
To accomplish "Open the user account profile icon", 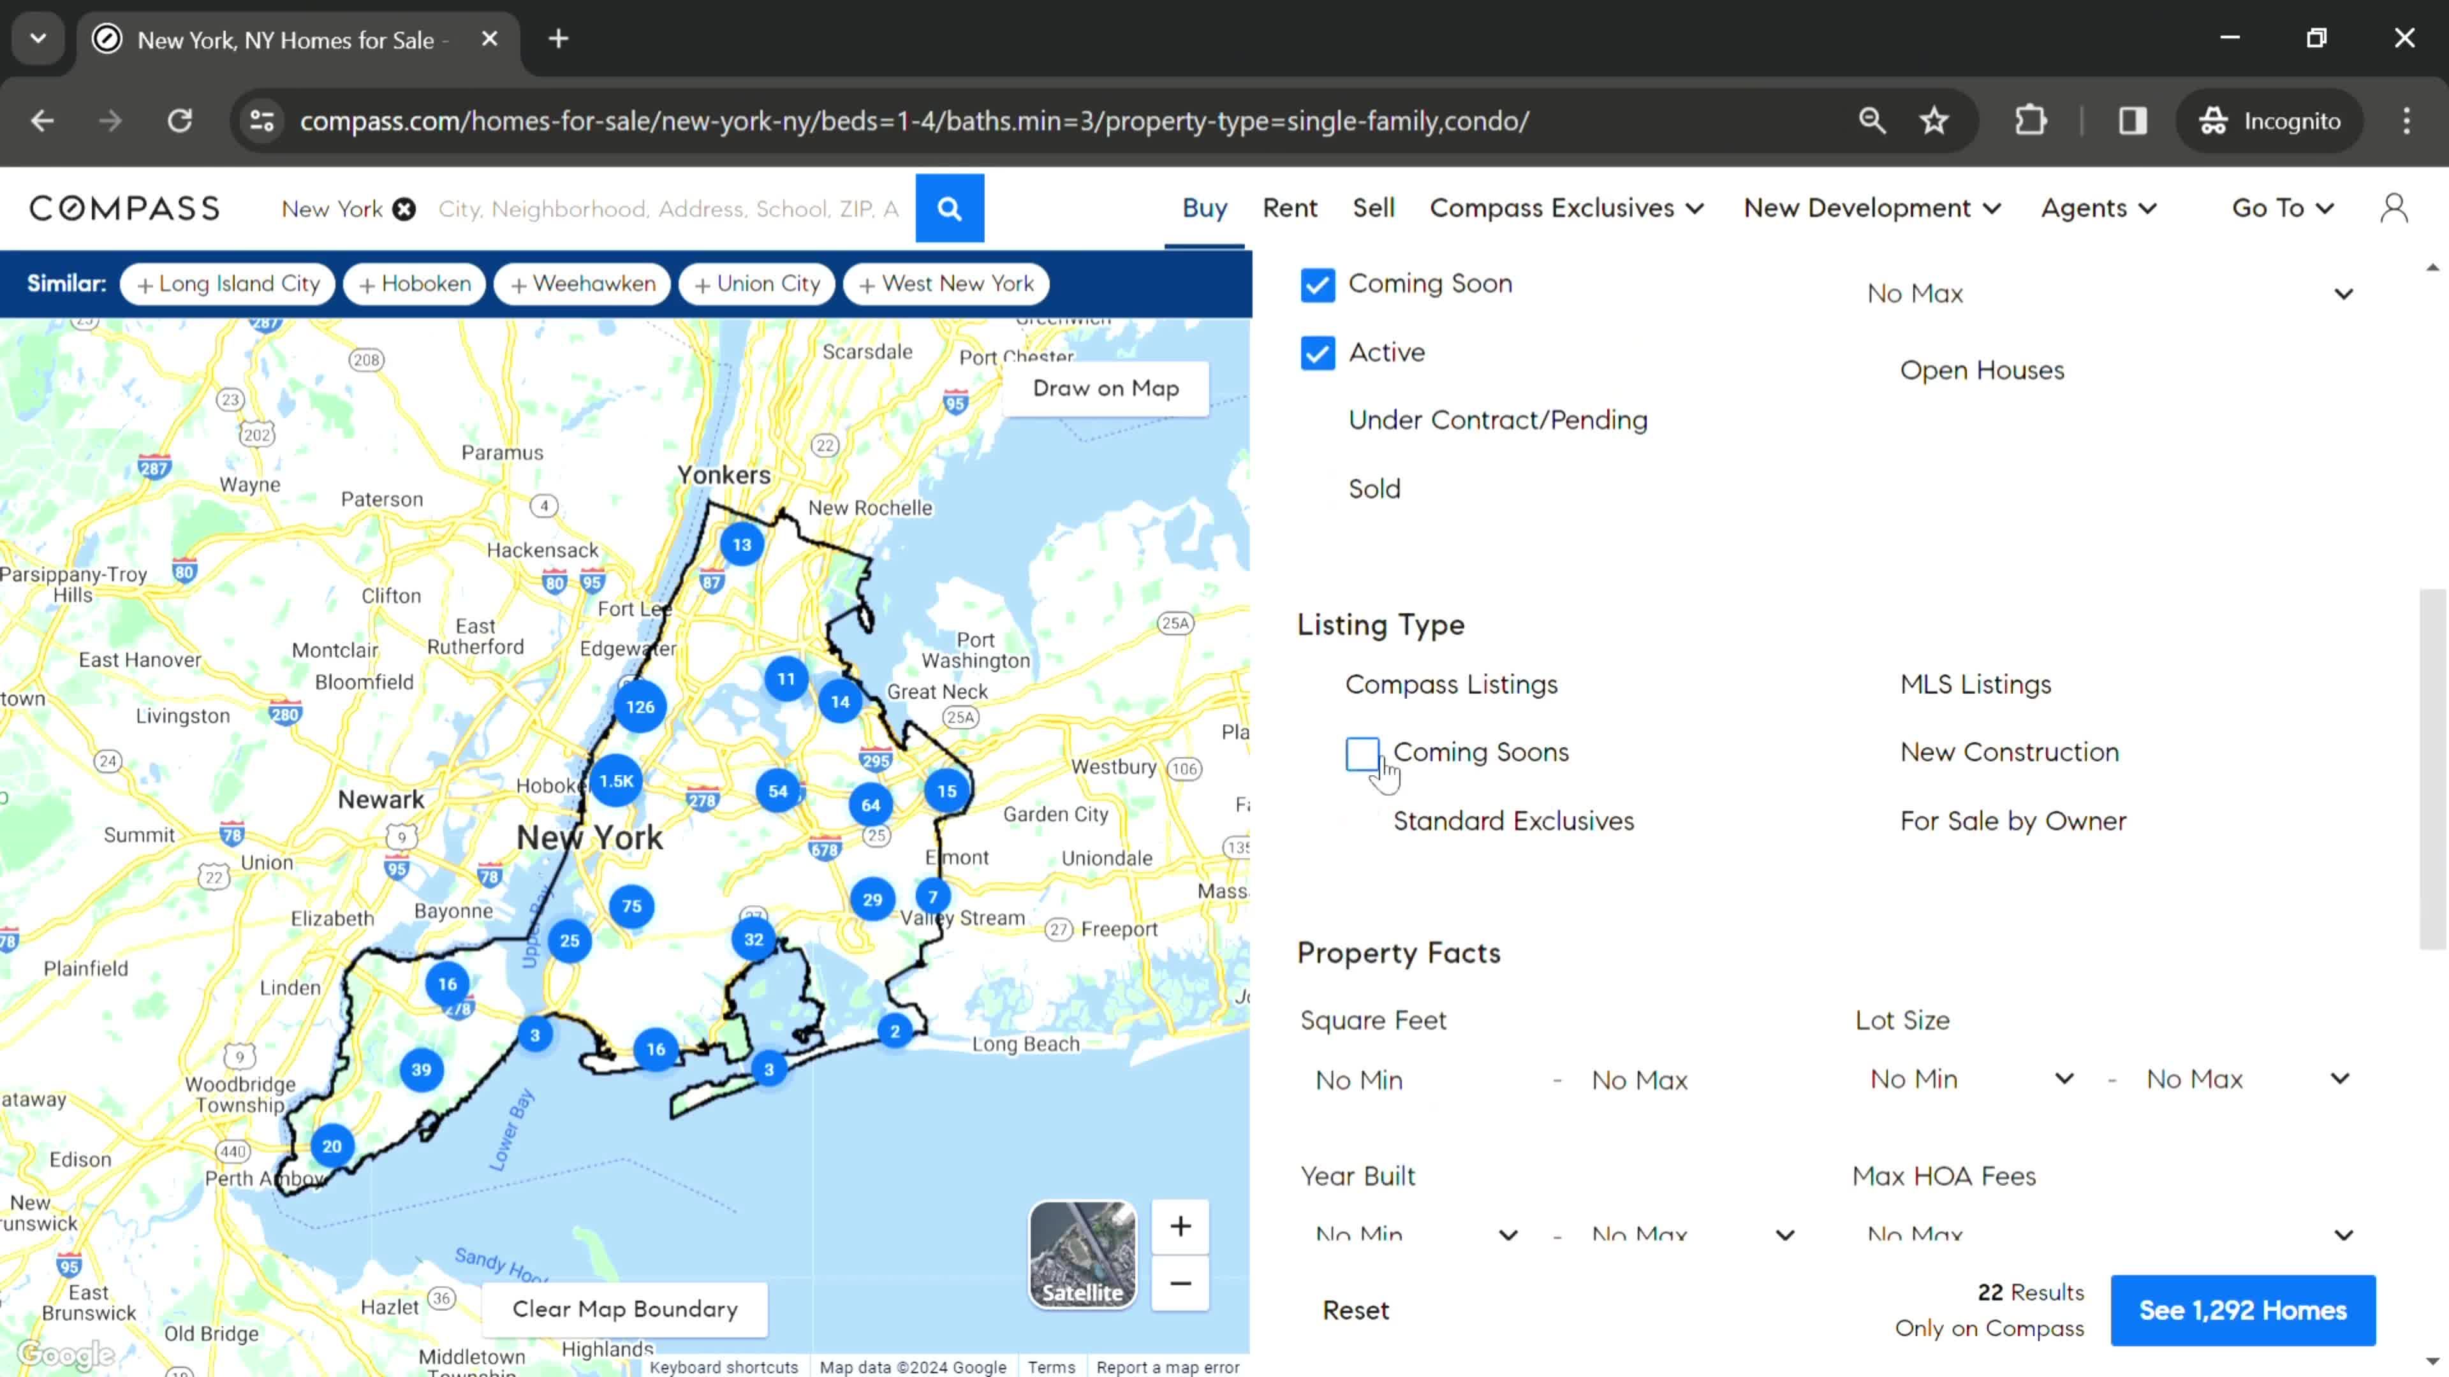I will (x=2394, y=208).
